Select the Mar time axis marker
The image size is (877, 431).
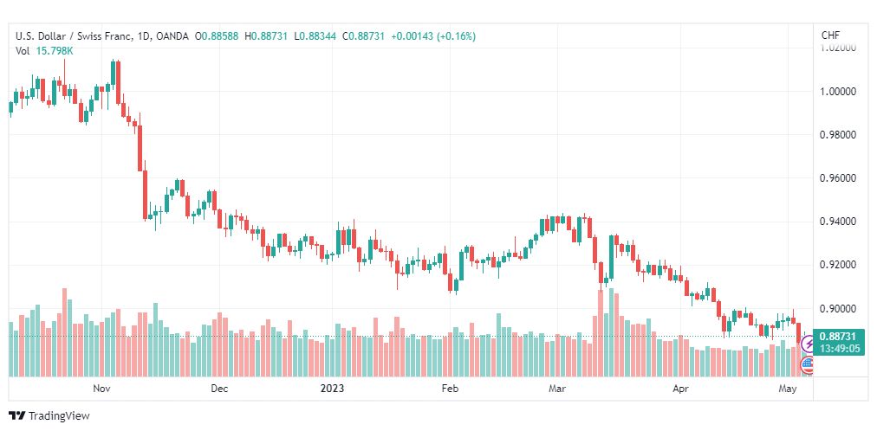(557, 388)
